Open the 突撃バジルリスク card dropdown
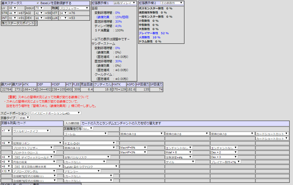The image size is (293, 185). [x=87, y=157]
